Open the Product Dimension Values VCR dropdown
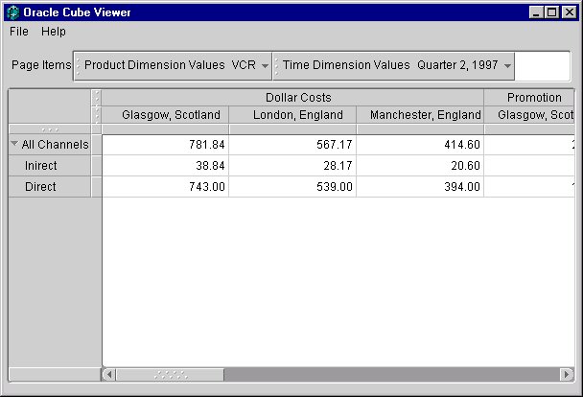 tap(265, 66)
